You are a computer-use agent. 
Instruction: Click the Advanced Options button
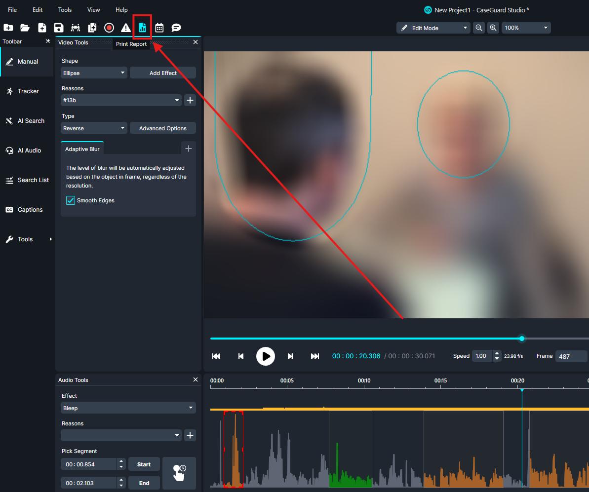point(162,128)
